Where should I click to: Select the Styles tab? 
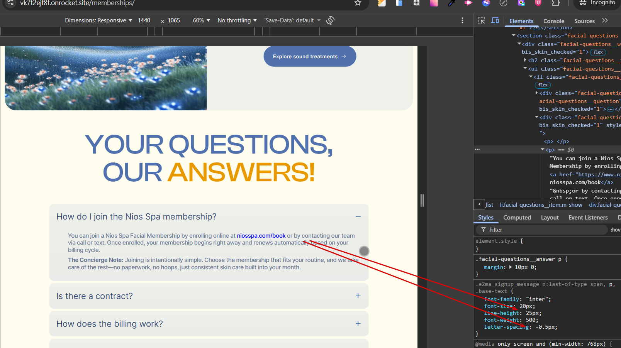coord(486,218)
